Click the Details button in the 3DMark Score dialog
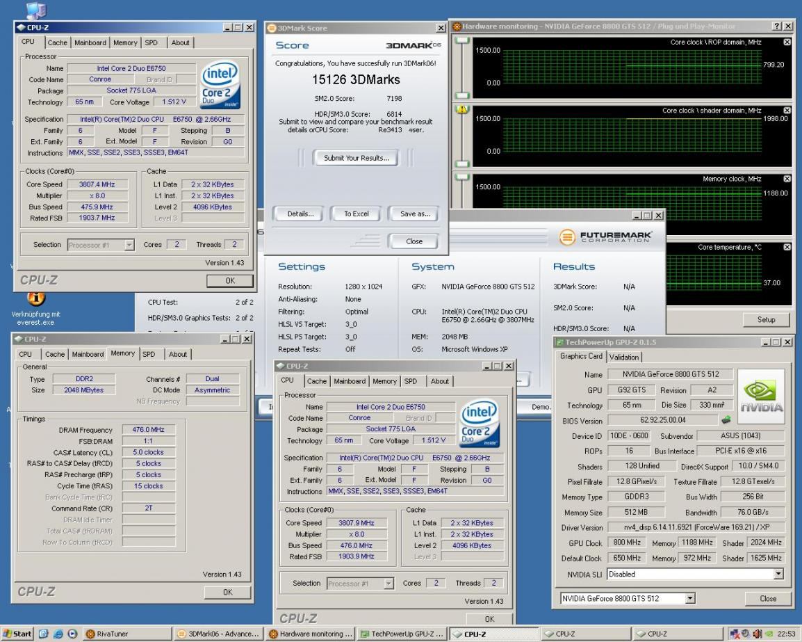 [300, 214]
